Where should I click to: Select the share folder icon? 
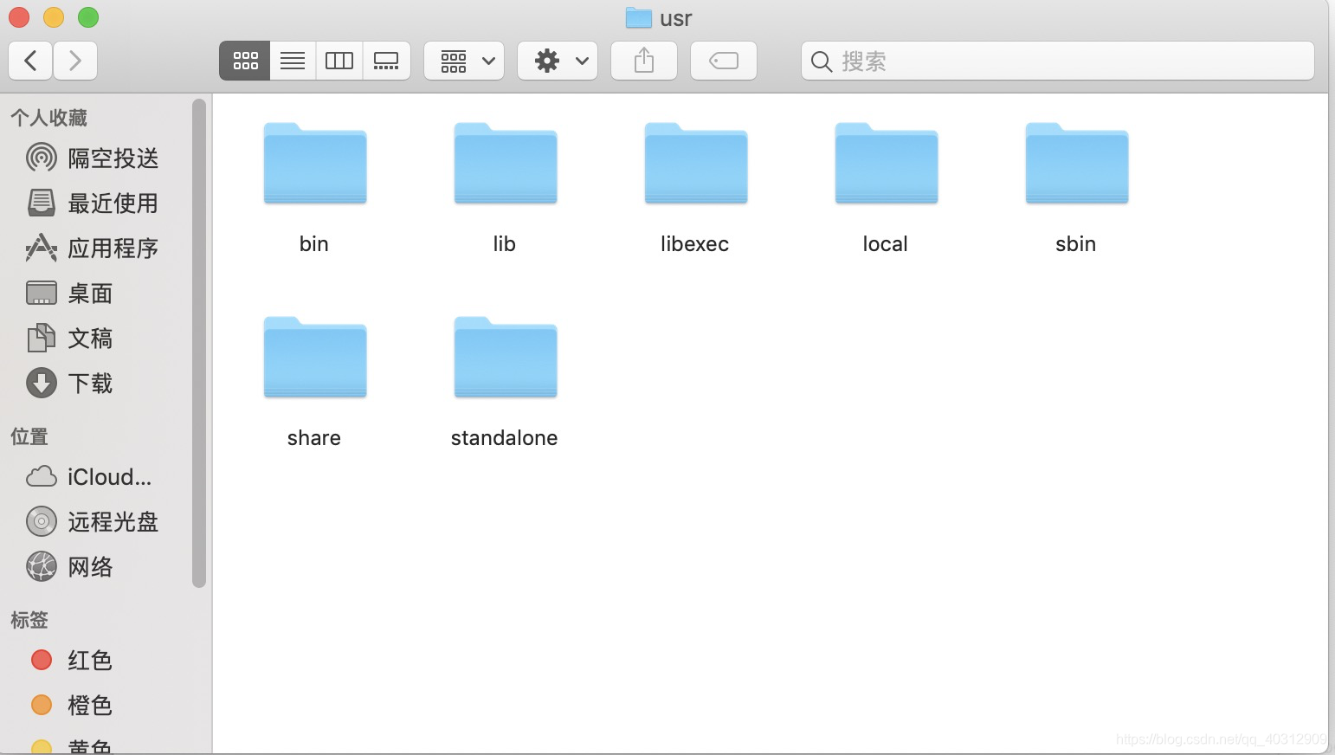click(x=315, y=358)
